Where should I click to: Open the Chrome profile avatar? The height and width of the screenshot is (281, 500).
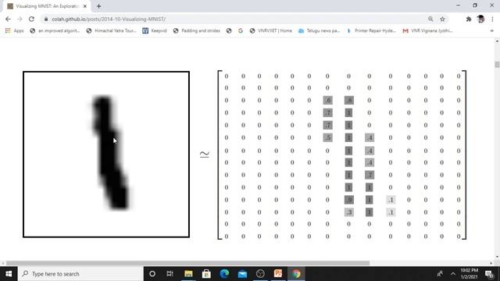pos(481,19)
